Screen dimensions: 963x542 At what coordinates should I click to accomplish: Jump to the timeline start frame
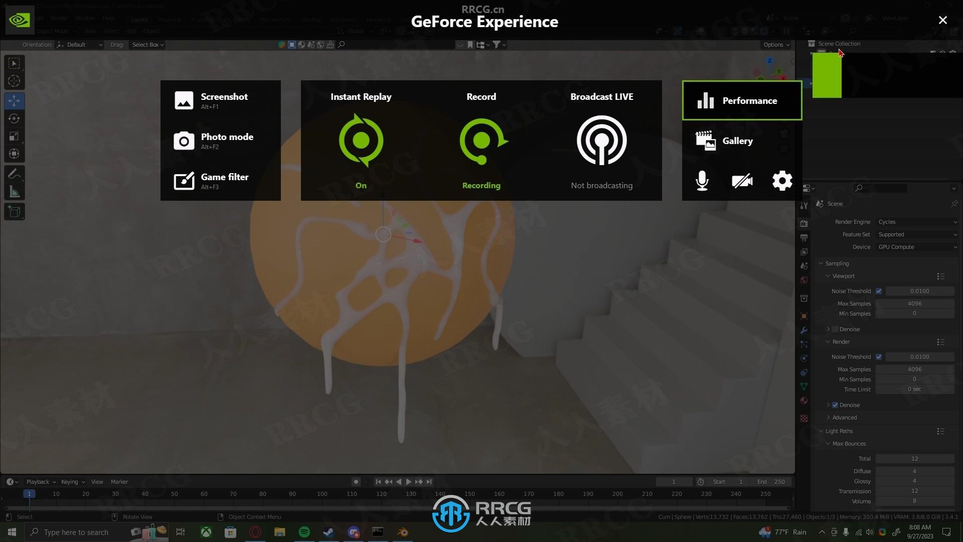(378, 482)
